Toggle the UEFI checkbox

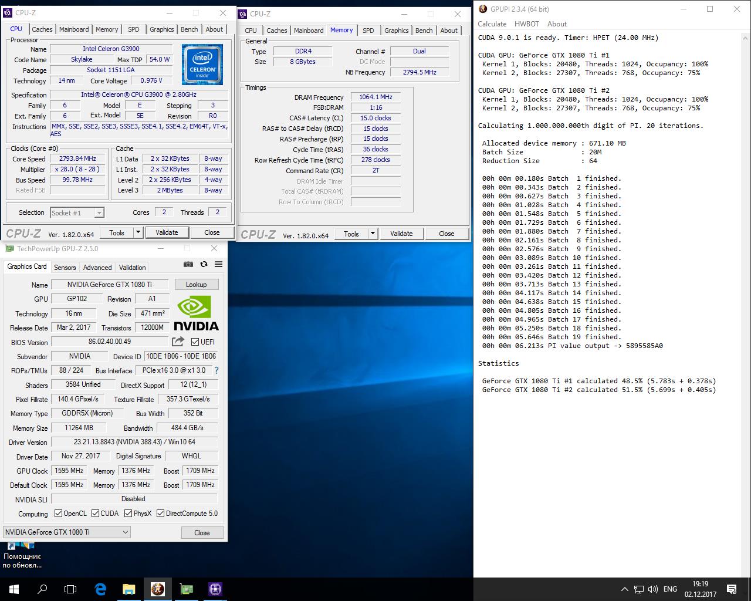pyautogui.click(x=195, y=342)
